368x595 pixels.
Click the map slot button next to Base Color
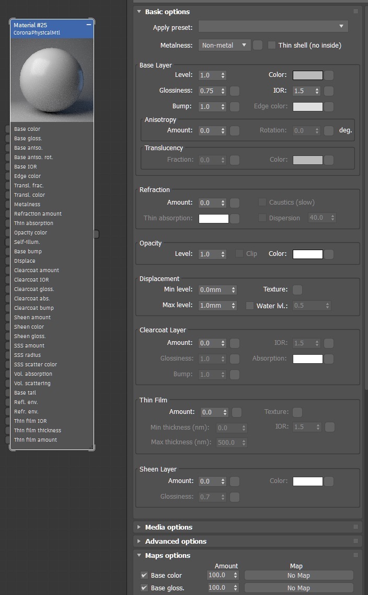point(329,75)
